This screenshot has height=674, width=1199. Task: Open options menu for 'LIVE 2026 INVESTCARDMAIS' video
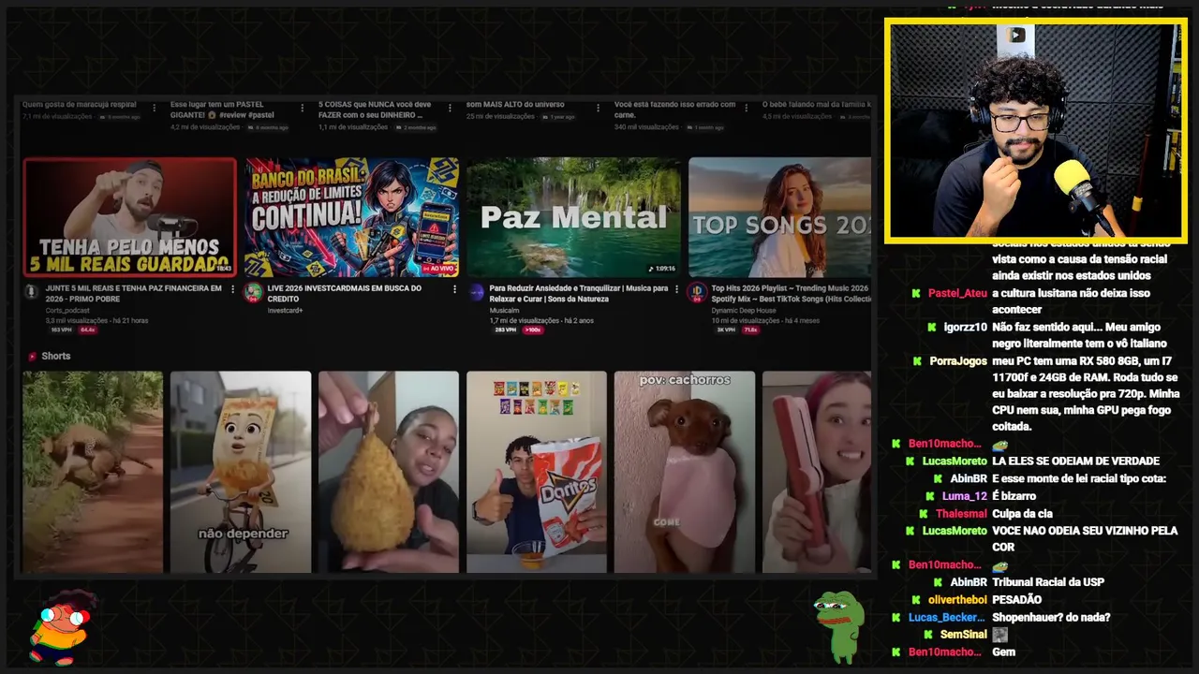(454, 289)
